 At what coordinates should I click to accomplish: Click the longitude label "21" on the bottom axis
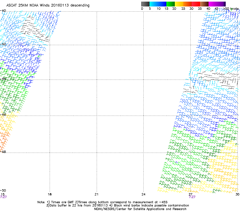(96, 194)
